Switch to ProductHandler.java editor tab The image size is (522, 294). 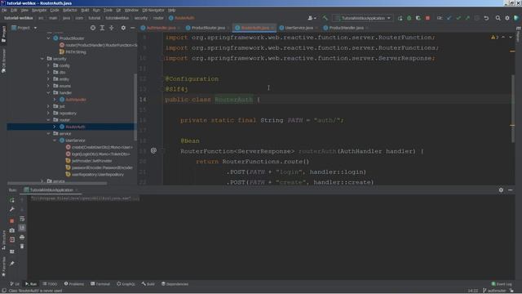click(x=345, y=28)
